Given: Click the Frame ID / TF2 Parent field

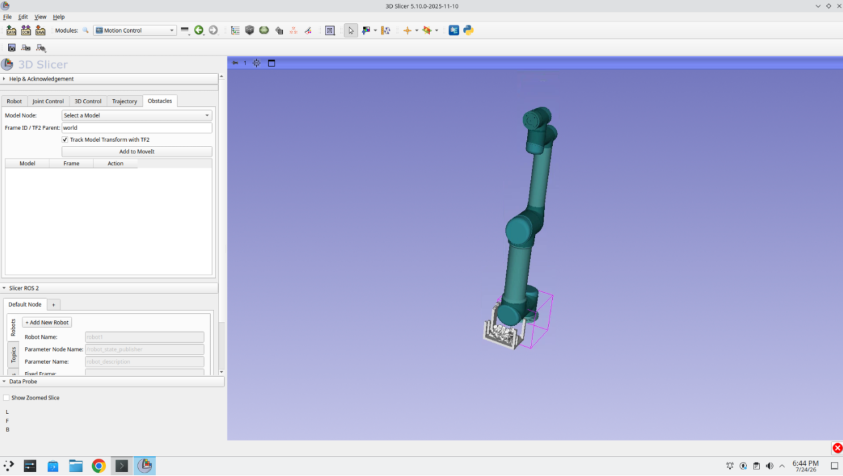Looking at the screenshot, I should (137, 127).
